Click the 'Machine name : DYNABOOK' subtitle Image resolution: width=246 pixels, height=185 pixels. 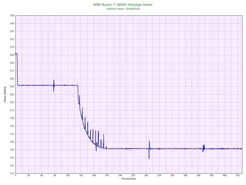123,9
